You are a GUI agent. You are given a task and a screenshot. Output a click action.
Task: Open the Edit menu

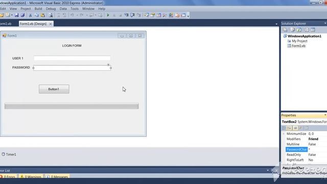click(3, 9)
